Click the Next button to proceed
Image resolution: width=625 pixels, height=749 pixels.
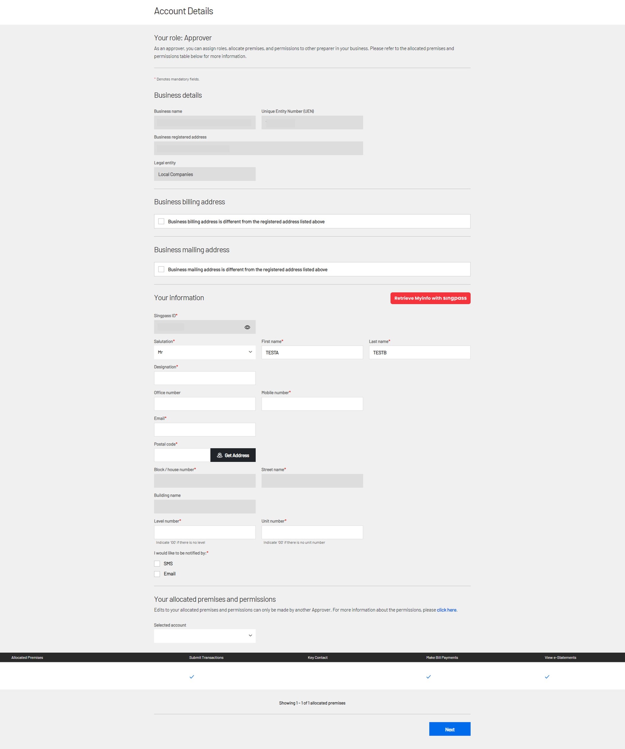coord(449,730)
